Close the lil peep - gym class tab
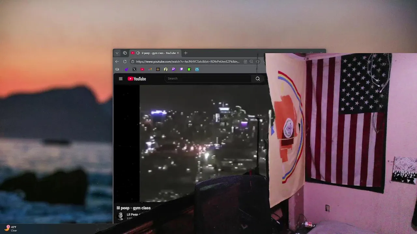Screen dimensions: 417x234 tap(178, 53)
